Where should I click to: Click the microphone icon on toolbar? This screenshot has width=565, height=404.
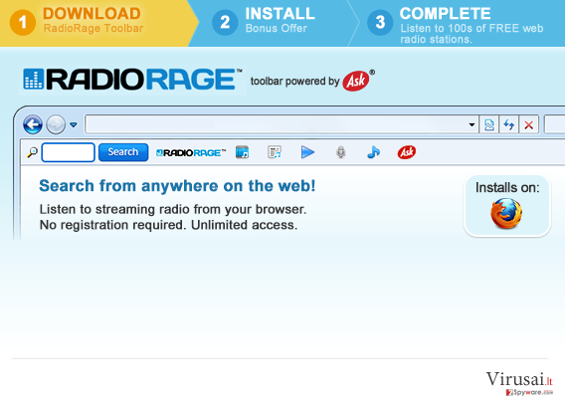pos(341,152)
